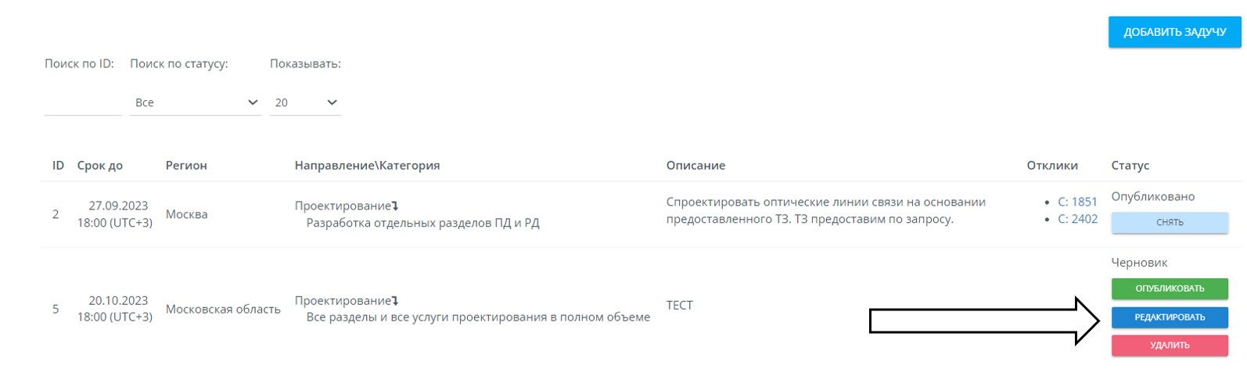Select the "Отклики" column header
The height and width of the screenshot is (387, 1247).
pos(1052,166)
